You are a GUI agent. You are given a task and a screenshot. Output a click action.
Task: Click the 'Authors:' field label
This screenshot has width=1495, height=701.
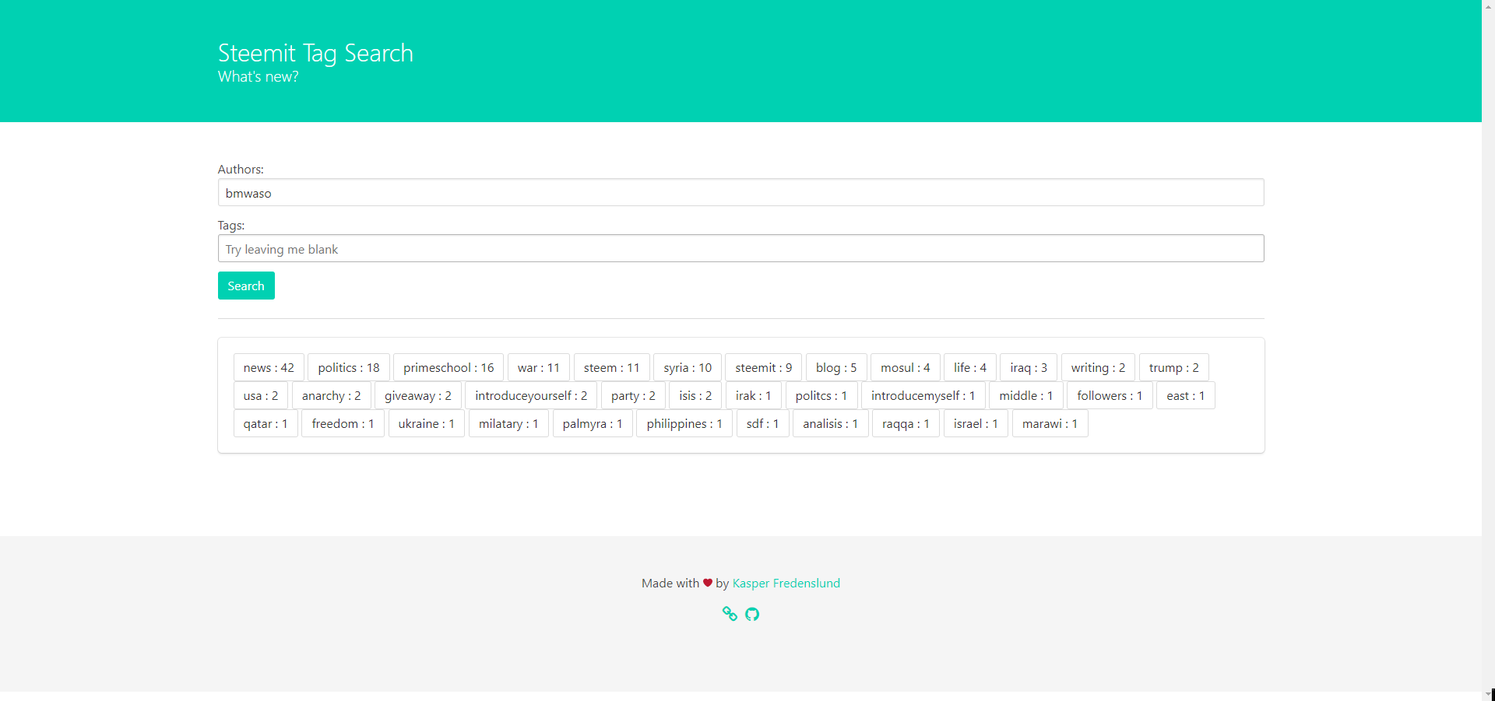241,169
